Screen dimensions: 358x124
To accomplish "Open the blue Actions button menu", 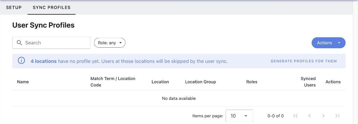I will coord(328,43).
